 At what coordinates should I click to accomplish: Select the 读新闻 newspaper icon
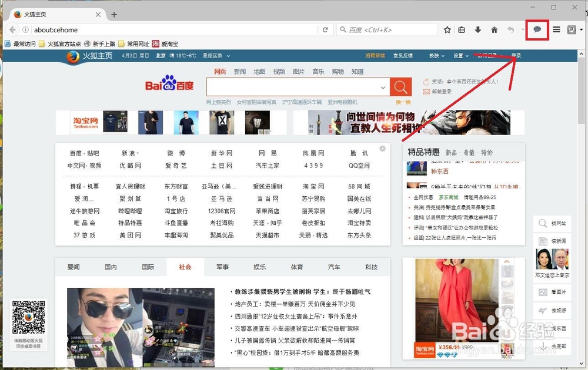click(542, 241)
